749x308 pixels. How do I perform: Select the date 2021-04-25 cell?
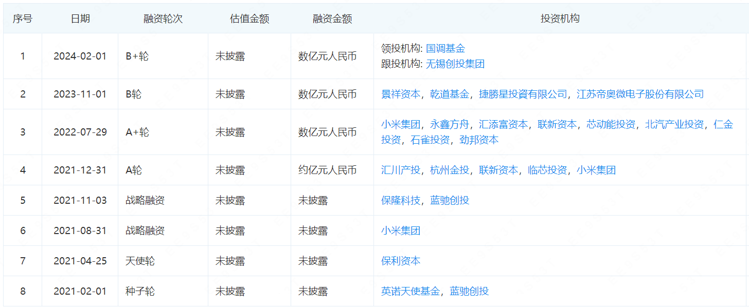coord(80,261)
